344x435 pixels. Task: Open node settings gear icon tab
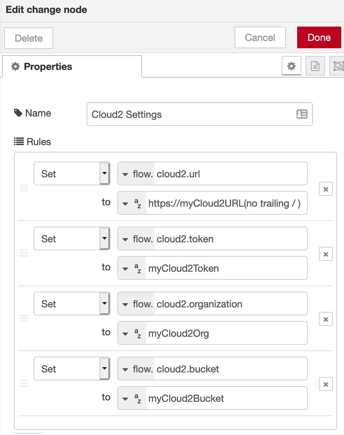(291, 66)
